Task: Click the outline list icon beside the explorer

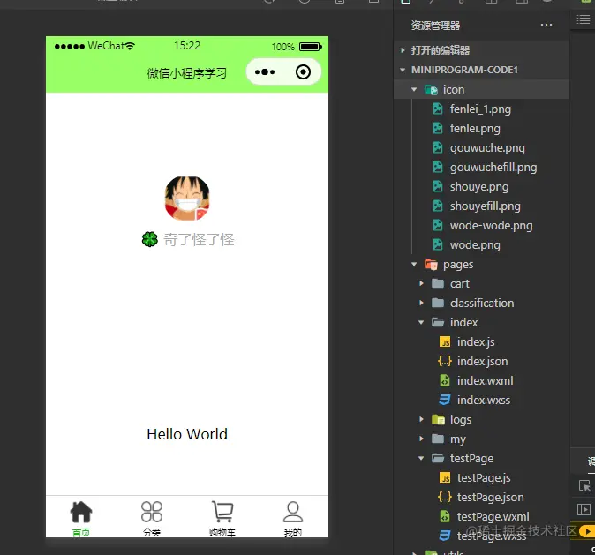Action: click(584, 19)
